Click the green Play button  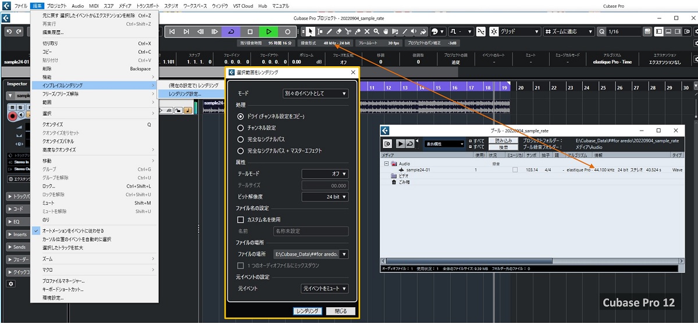tap(268, 31)
